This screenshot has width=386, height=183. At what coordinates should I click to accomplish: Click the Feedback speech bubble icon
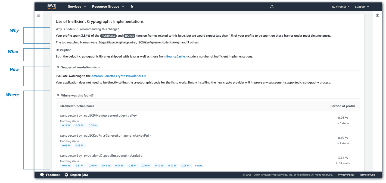pyautogui.click(x=42, y=175)
